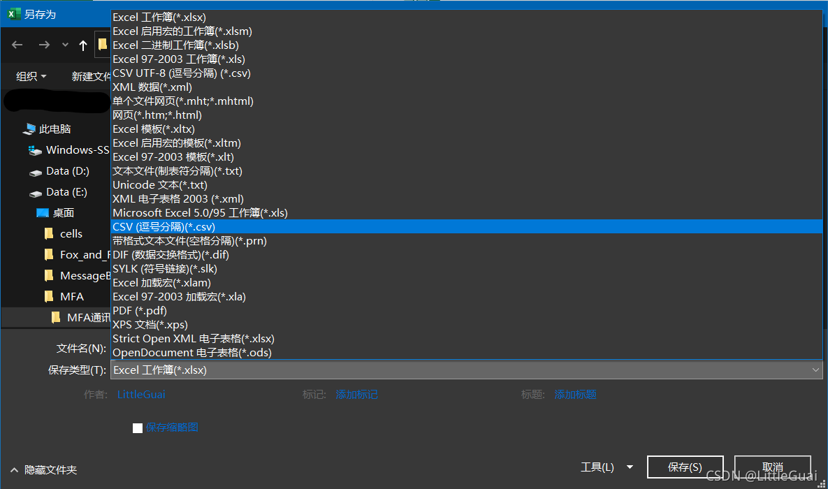Click the Excel app icon in title bar
Image resolution: width=828 pixels, height=489 pixels.
tap(14, 14)
